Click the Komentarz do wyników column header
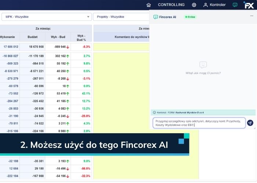257x183 pixels. click(122, 37)
